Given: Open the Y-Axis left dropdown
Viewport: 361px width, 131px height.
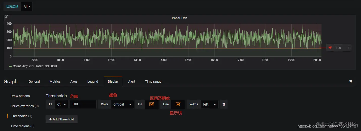Looking at the screenshot, I should [x=209, y=104].
